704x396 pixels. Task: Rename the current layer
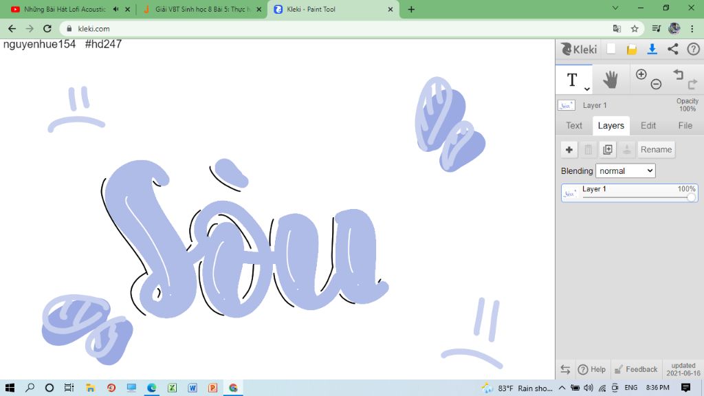[x=656, y=149]
